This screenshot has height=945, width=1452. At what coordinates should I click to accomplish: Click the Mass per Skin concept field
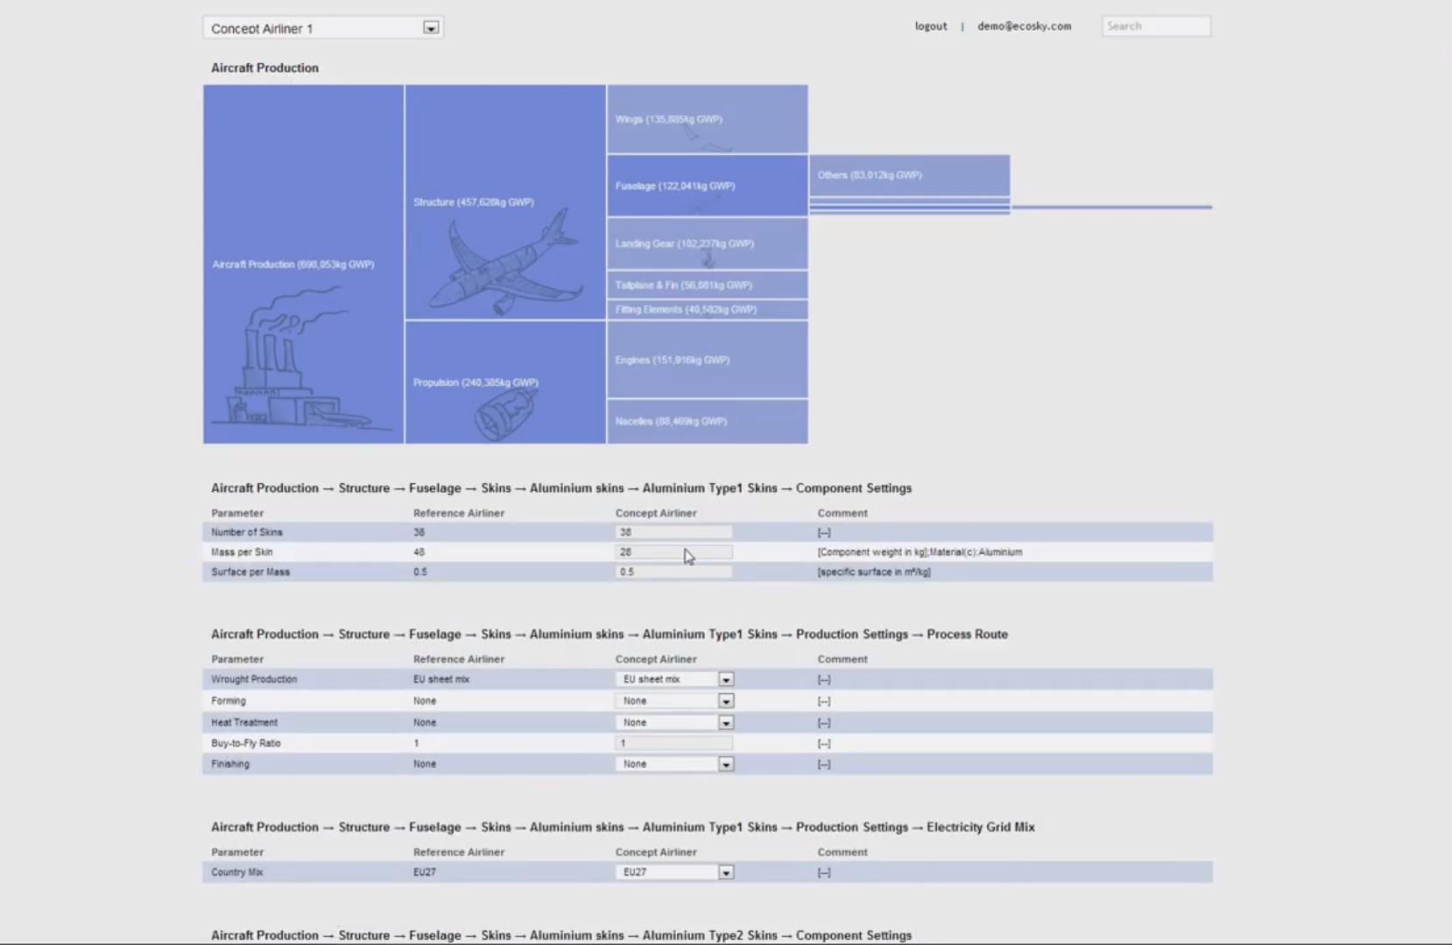point(673,552)
